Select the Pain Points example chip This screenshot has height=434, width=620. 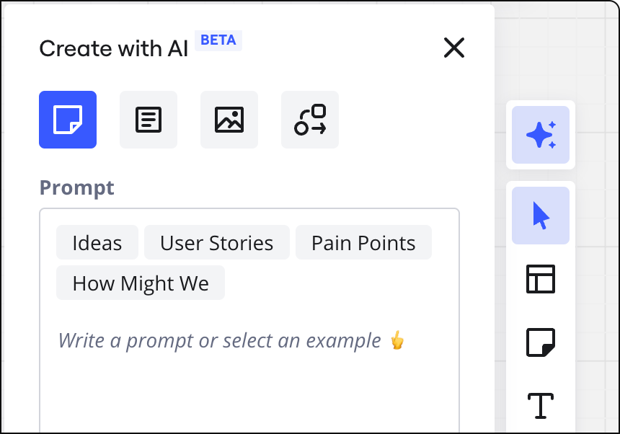click(x=363, y=242)
